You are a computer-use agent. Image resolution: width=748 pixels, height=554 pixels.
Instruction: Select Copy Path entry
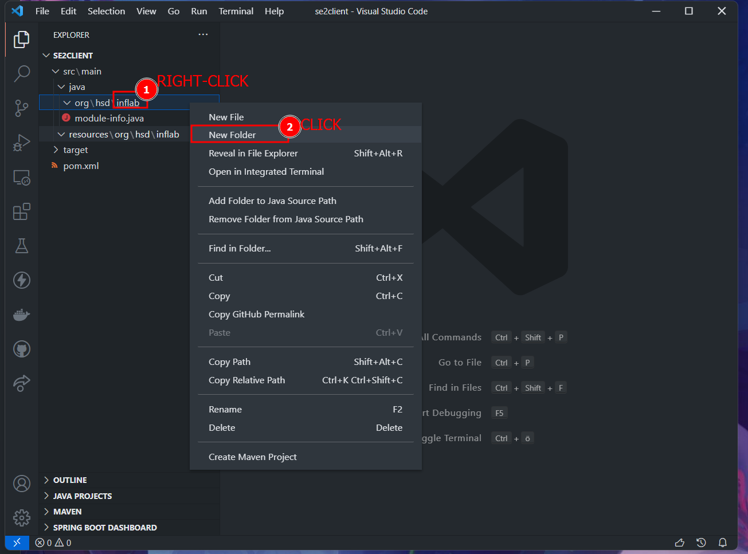click(x=306, y=362)
